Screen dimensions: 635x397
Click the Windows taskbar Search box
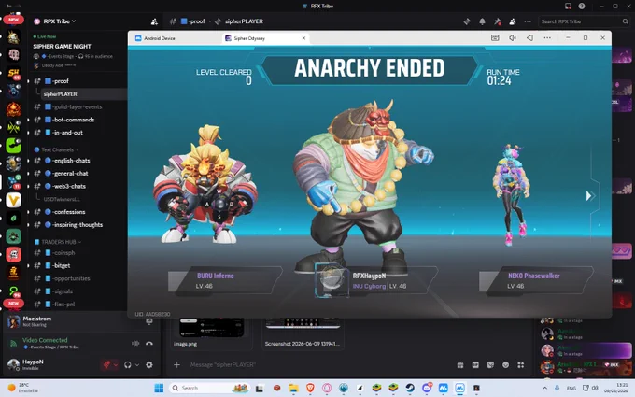point(209,388)
